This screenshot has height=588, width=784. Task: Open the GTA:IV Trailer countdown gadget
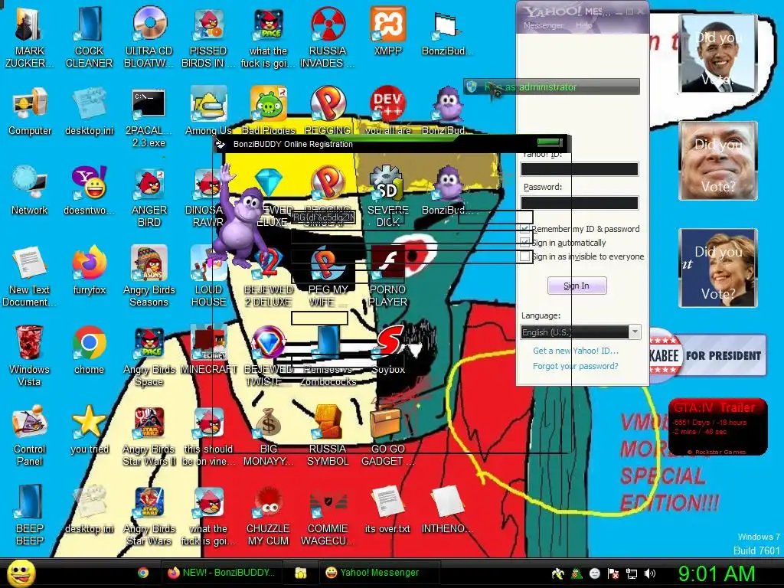click(718, 426)
